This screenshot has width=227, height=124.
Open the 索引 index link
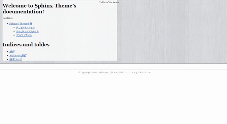pos(12,52)
